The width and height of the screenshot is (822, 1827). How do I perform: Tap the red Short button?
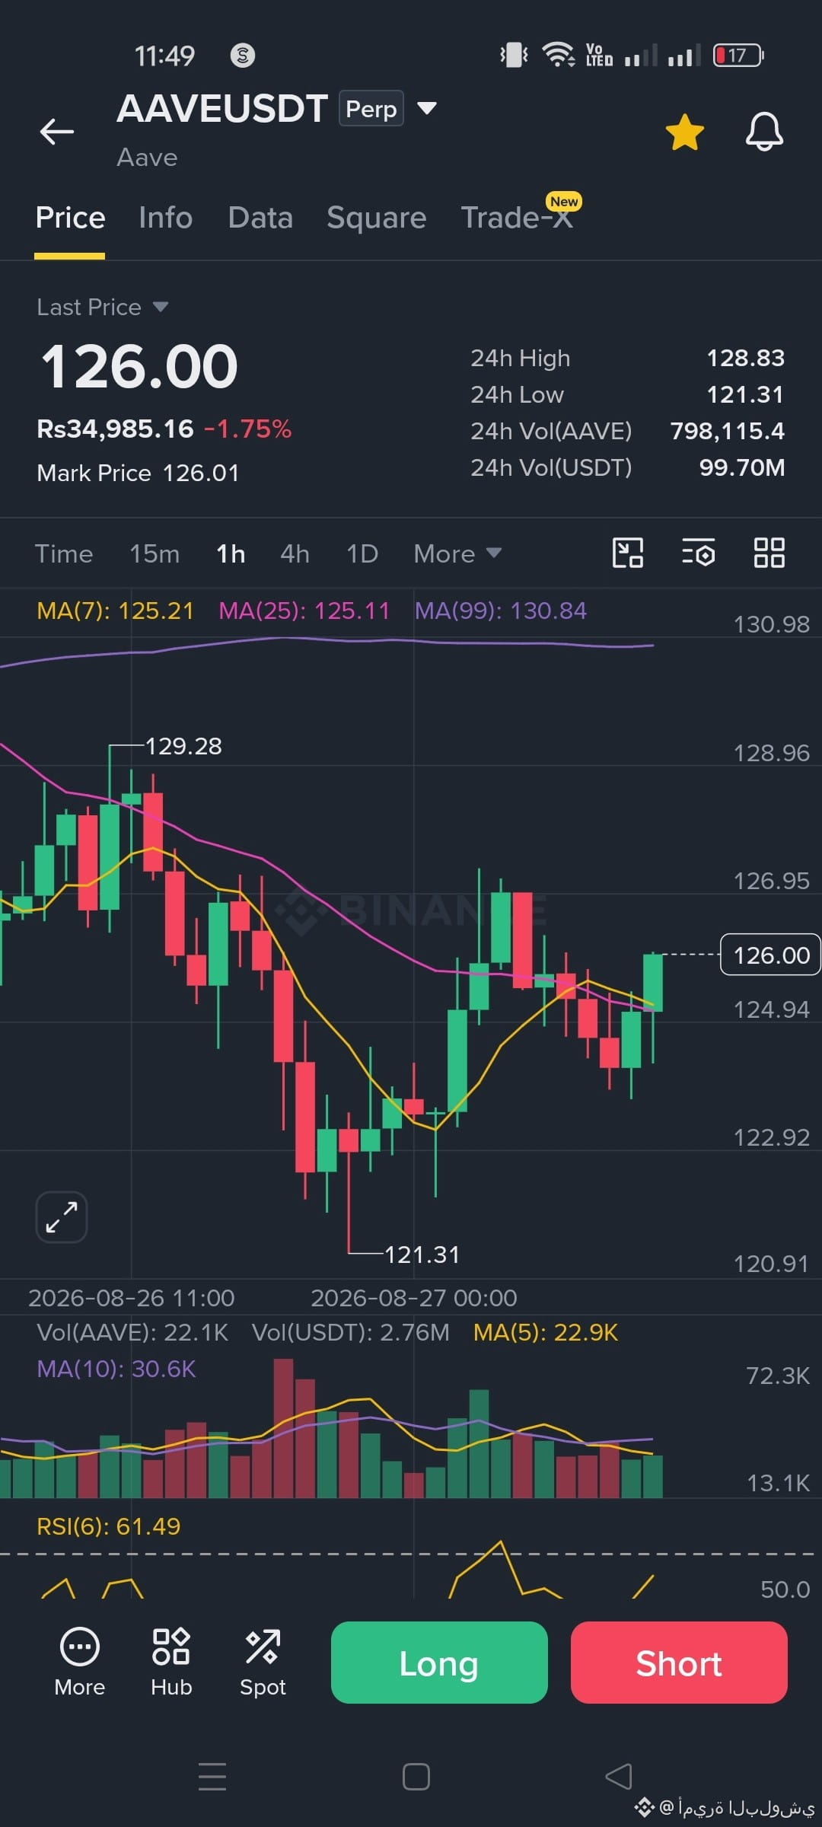679,1663
